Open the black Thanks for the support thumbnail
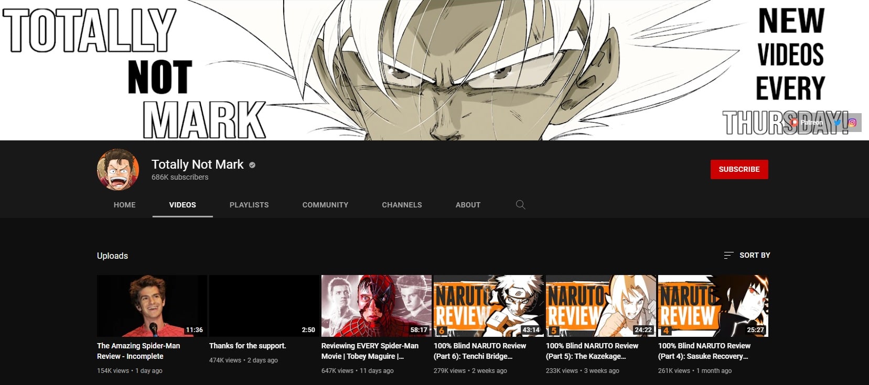Image resolution: width=869 pixels, height=385 pixels. pos(264,306)
